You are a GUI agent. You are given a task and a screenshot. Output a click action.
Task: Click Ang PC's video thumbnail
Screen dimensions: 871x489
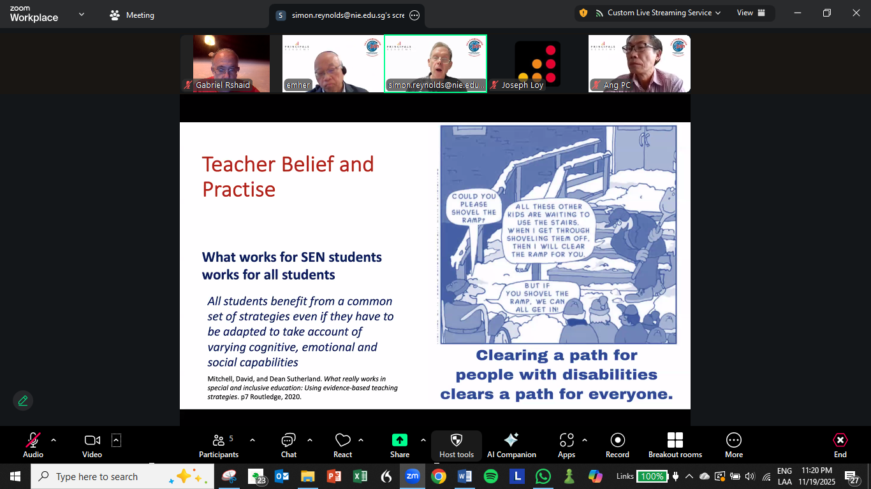639,64
